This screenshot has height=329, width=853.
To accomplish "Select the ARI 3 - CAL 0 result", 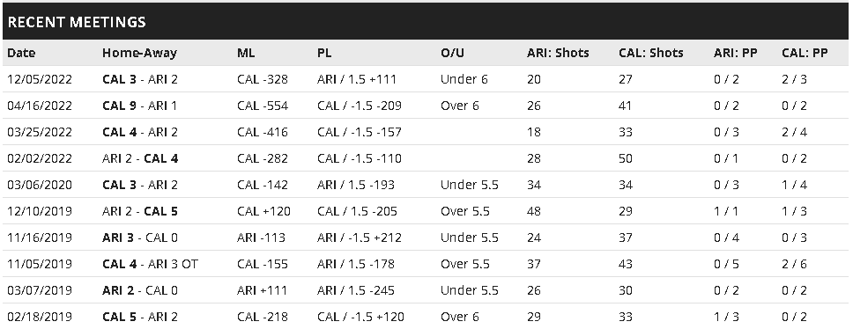I will (140, 238).
